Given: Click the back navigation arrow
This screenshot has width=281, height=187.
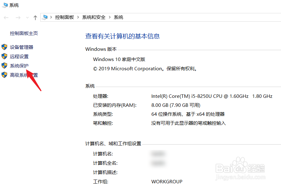Looking at the screenshot, I should click(x=6, y=17).
